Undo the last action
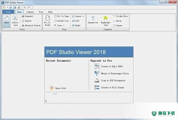 [x=25, y=7]
